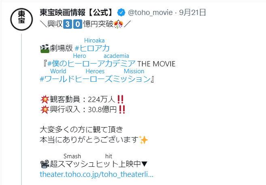Click red double exclamation after 224万人

coord(120,99)
